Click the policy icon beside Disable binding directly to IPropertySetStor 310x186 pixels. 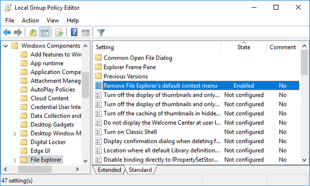tap(99, 160)
